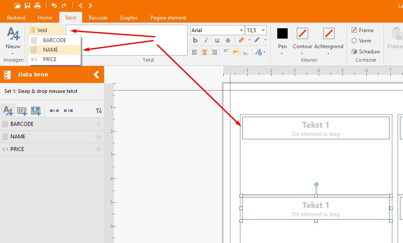Undo the last action
Image resolution: width=403 pixels, height=243 pixels.
point(54,6)
